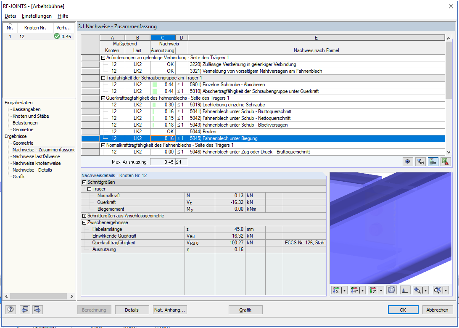Activate the isometric view cube icon
This screenshot has width=459, height=328.
[x=392, y=290]
